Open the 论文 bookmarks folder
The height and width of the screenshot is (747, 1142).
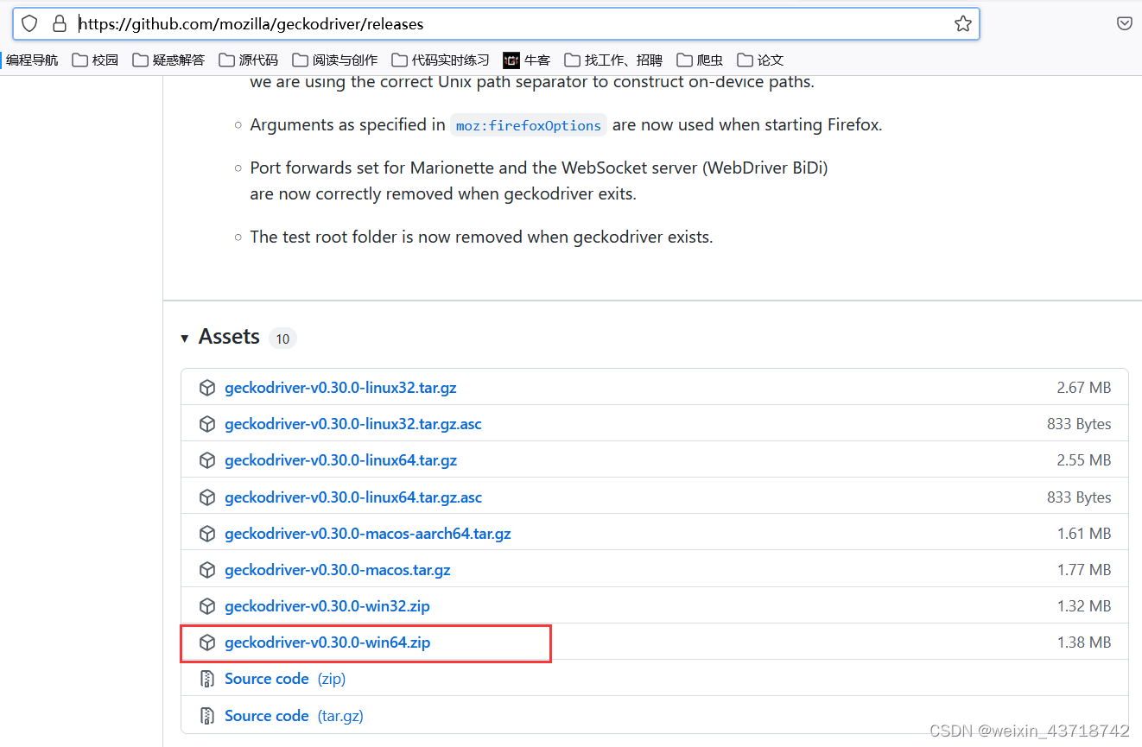pyautogui.click(x=760, y=60)
